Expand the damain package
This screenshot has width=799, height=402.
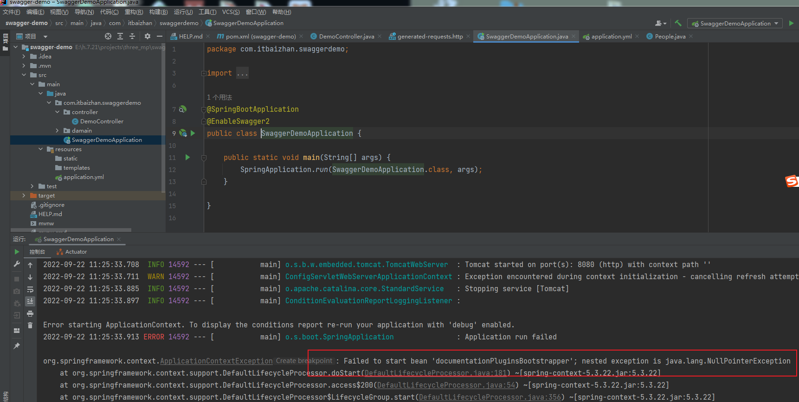tap(58, 131)
